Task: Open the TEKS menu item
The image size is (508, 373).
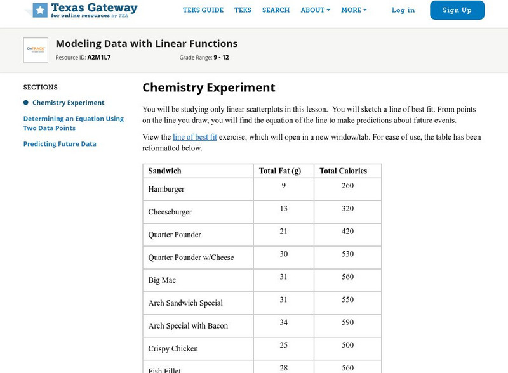Action: coord(243,10)
